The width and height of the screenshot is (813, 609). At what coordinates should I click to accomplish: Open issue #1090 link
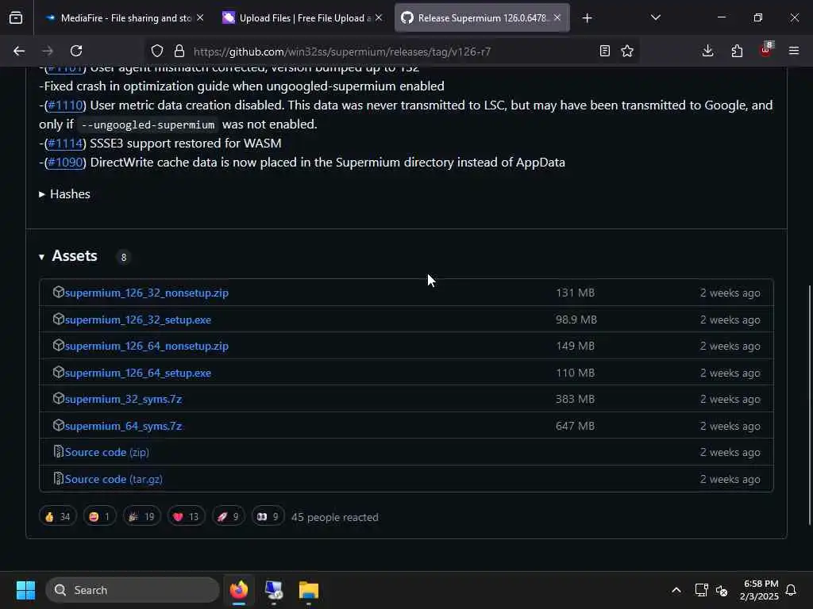pyautogui.click(x=65, y=162)
